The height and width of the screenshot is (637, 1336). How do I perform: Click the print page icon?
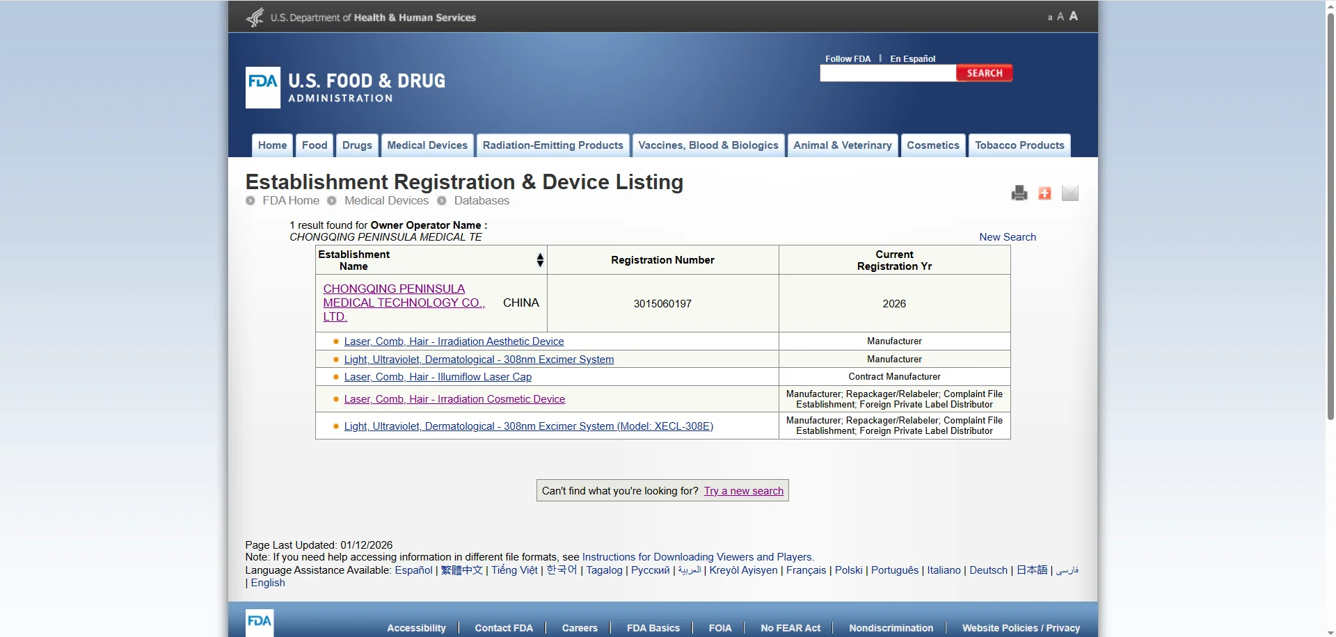click(x=1019, y=193)
